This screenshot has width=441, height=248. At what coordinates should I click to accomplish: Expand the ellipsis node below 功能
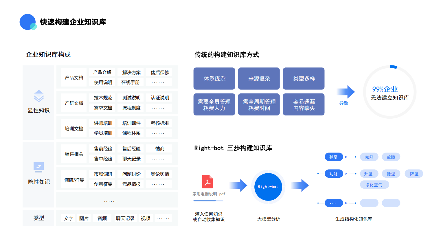334,203
